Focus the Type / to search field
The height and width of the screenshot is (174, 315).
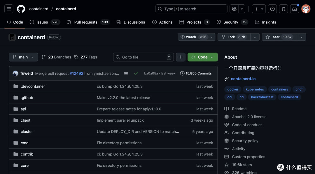tap(191, 9)
